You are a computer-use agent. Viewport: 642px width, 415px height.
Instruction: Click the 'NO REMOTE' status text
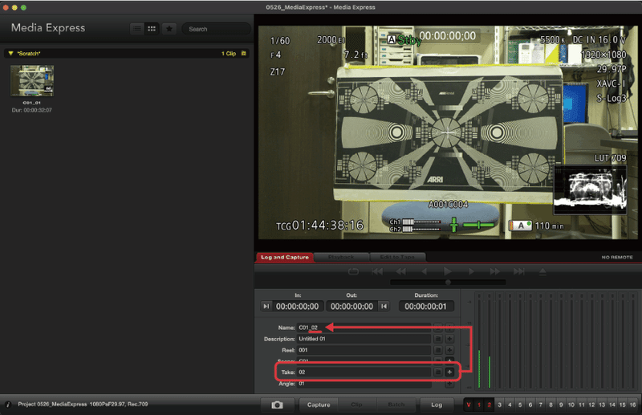617,258
